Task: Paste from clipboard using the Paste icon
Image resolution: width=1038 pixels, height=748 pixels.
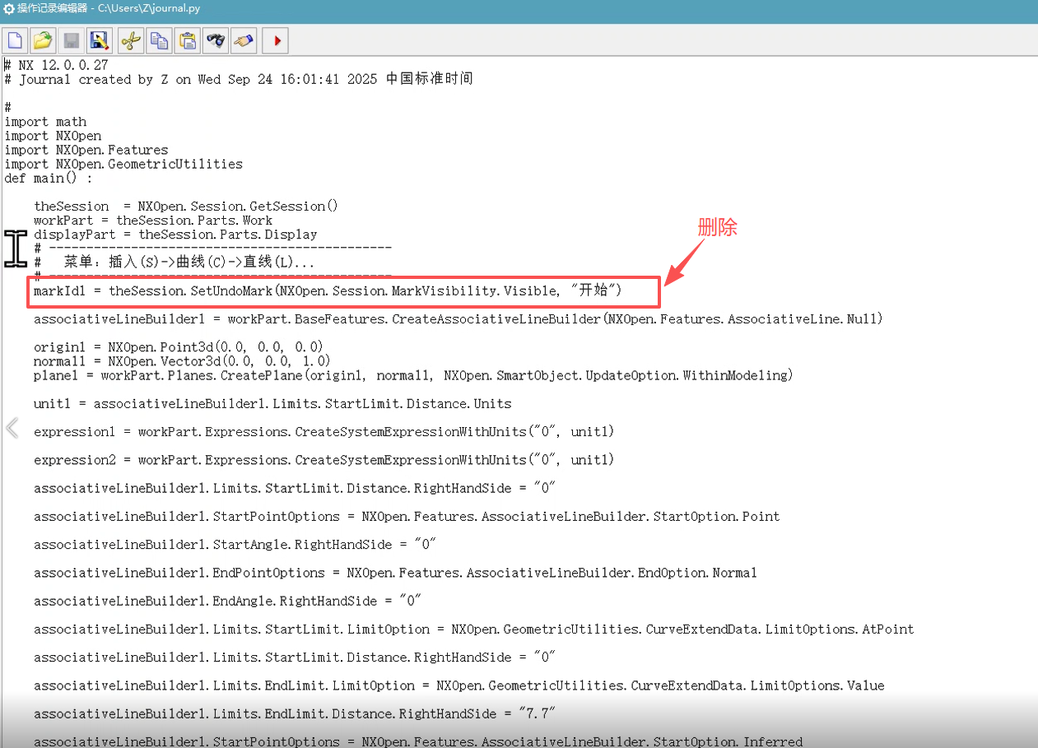Action: point(187,39)
